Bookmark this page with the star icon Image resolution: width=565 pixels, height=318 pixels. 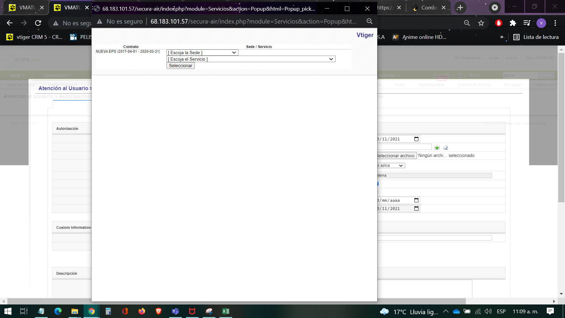point(481,23)
